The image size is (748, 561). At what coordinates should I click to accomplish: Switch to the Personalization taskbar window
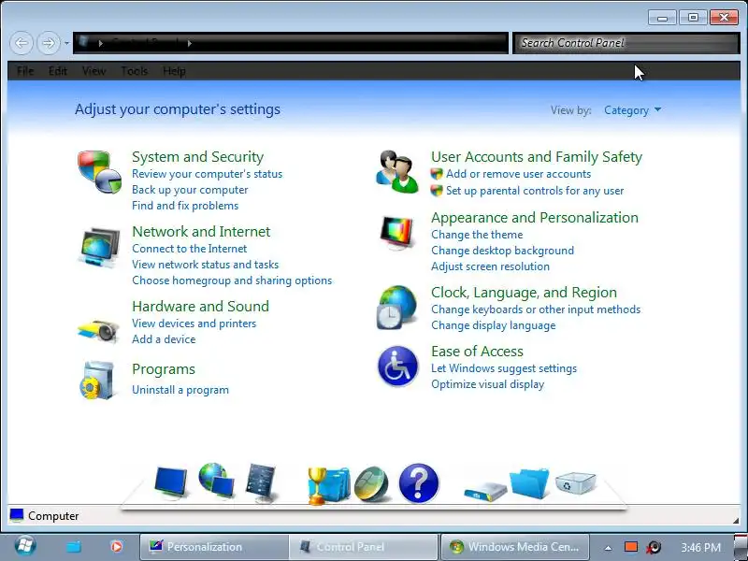click(x=214, y=547)
